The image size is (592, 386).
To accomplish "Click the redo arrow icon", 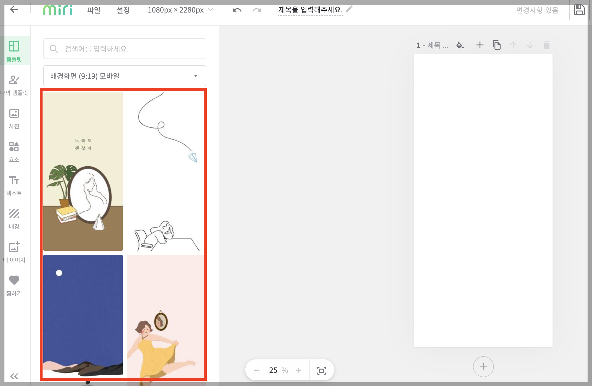I will [257, 10].
